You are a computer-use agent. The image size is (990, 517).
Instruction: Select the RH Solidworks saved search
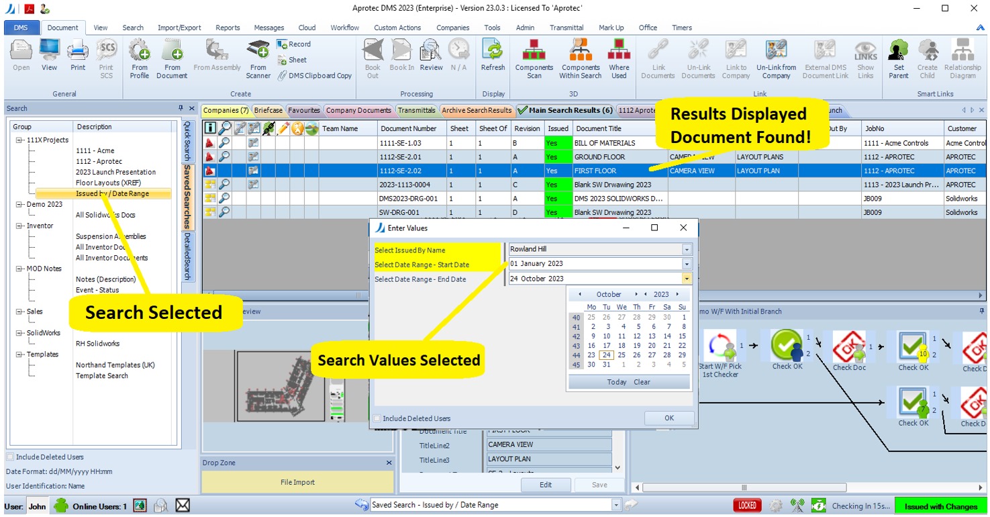point(97,343)
